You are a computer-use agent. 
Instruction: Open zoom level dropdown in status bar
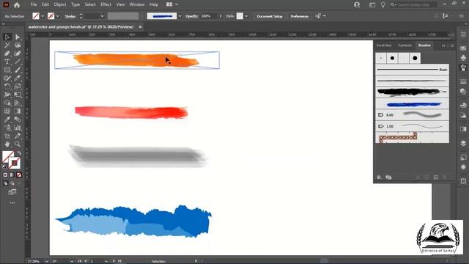click(47, 261)
